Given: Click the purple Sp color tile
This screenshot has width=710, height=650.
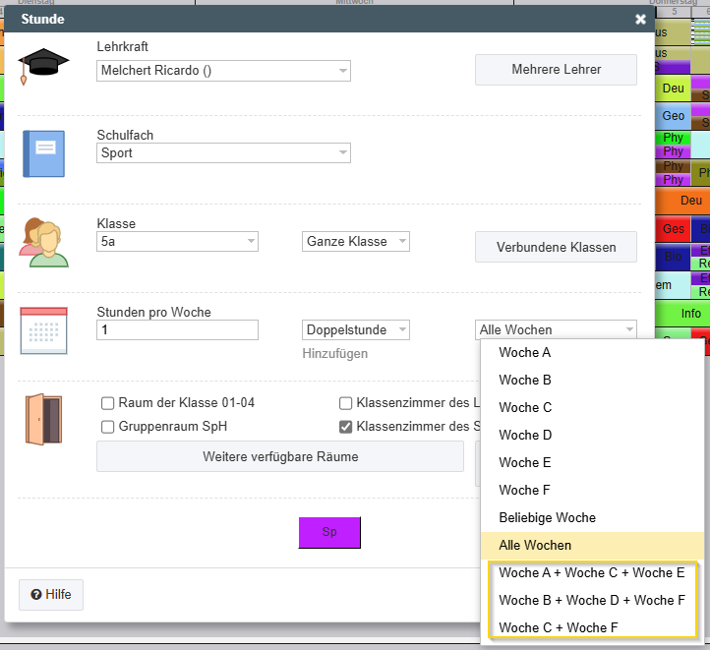Looking at the screenshot, I should coord(329,532).
